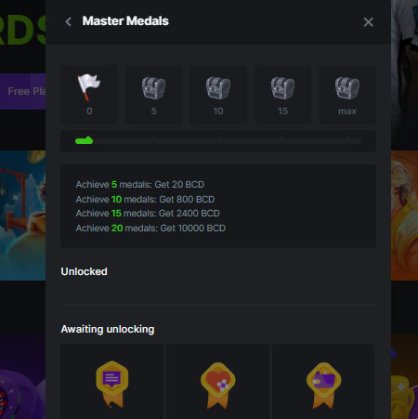The width and height of the screenshot is (418, 419).
Task: Open the treasure chest at 15 medals
Action: 282,88
